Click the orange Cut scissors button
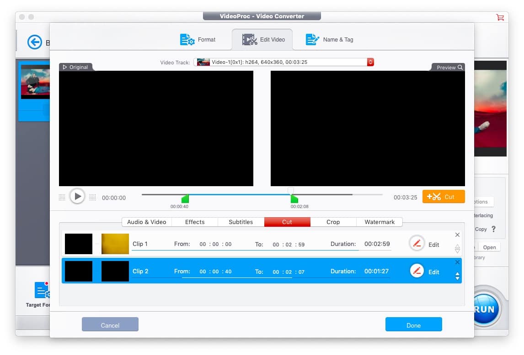 point(444,197)
